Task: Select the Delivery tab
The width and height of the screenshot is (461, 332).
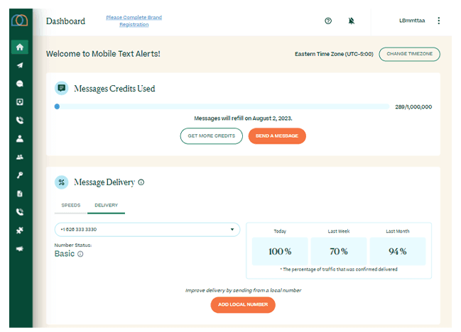Action: tap(106, 205)
